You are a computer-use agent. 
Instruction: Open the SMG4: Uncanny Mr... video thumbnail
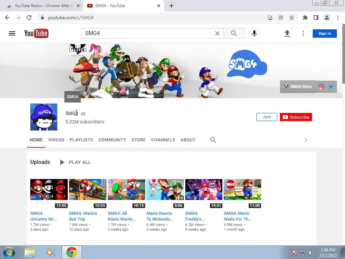click(49, 190)
